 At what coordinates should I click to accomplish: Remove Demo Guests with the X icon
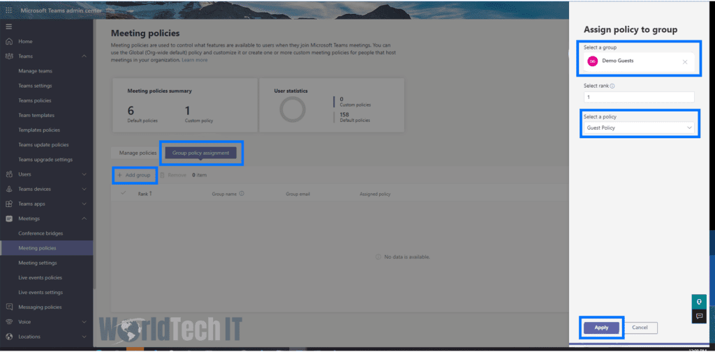click(x=685, y=62)
